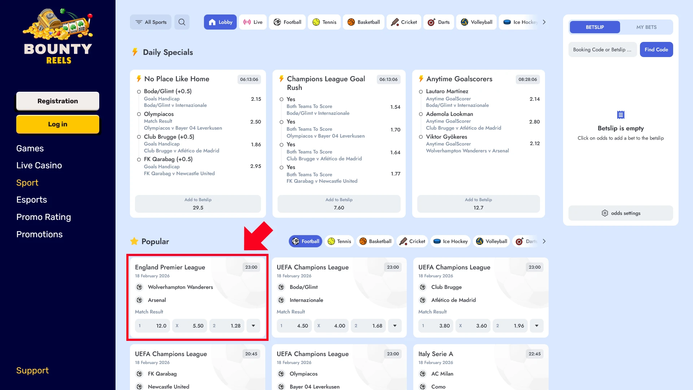The image size is (693, 390).
Task: Click the search magnifier icon
Action: pos(182,22)
